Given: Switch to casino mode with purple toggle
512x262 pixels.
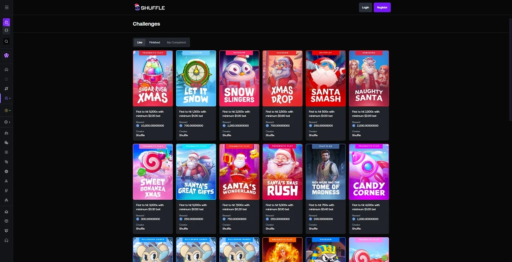Looking at the screenshot, I should [x=6, y=22].
